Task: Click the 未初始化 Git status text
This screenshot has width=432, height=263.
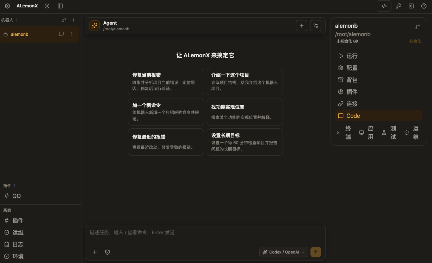Action: pos(347,41)
